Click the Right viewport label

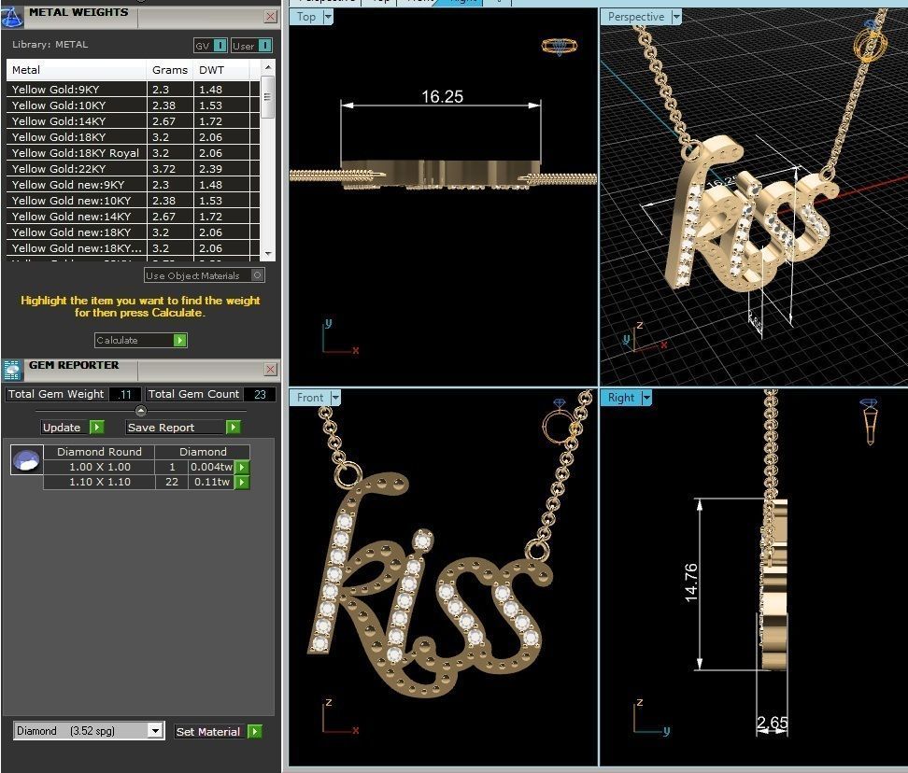(621, 398)
